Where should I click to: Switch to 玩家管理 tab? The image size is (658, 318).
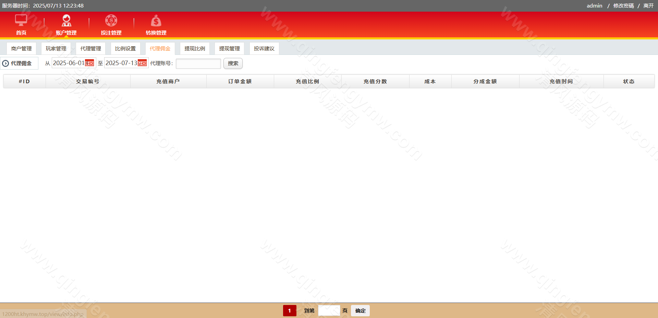point(56,49)
